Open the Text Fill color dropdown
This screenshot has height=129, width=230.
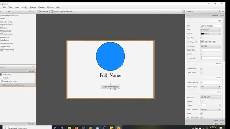click(211, 34)
